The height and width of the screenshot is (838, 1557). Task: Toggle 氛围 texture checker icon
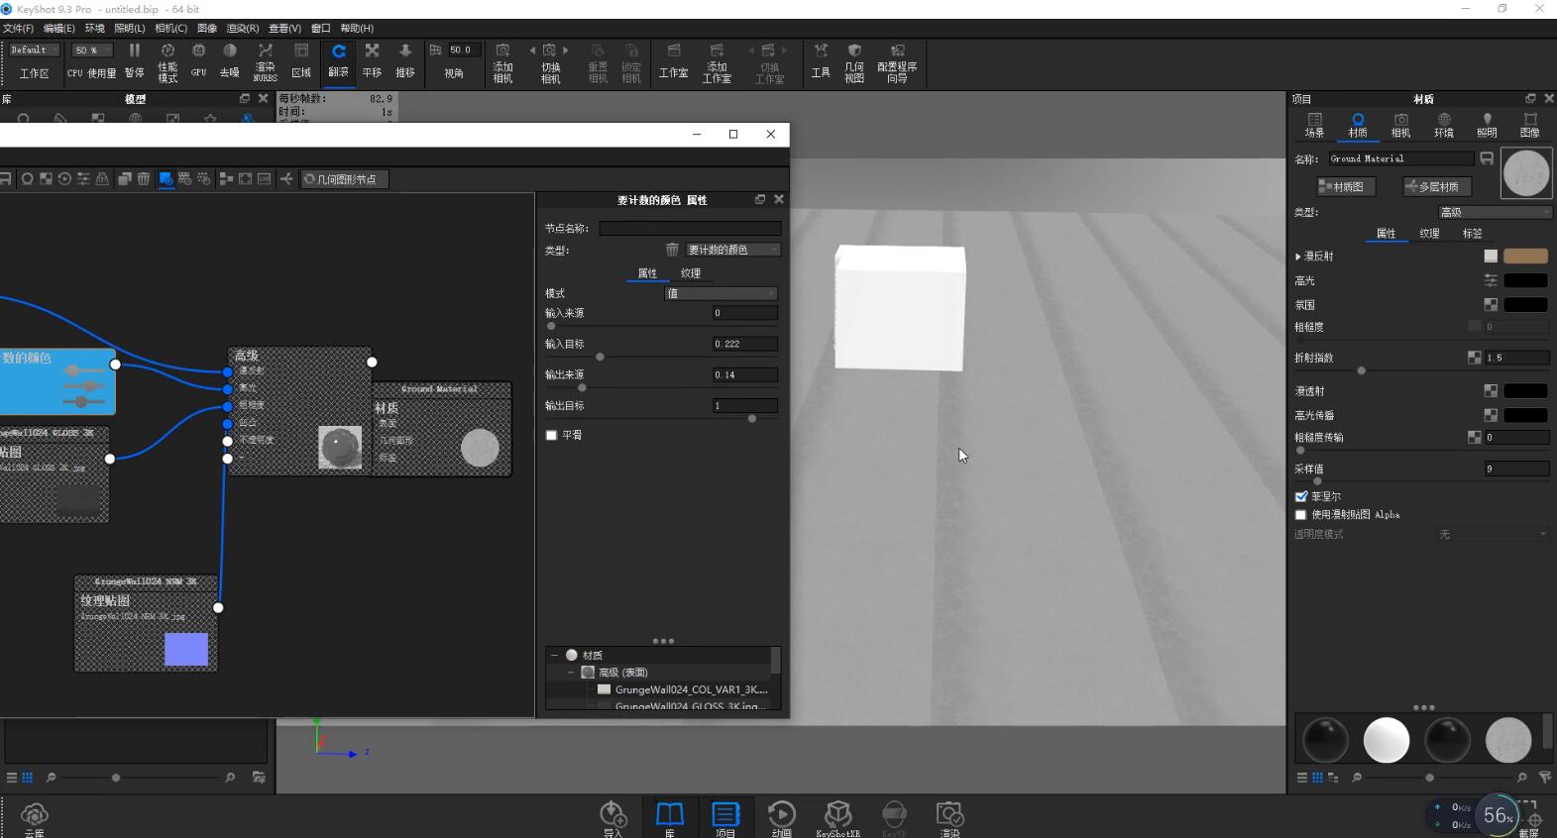click(x=1491, y=305)
